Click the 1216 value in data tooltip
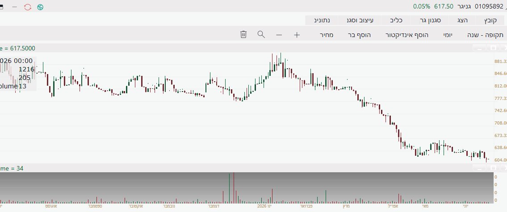The width and height of the screenshot is (507, 212). click(x=26, y=69)
